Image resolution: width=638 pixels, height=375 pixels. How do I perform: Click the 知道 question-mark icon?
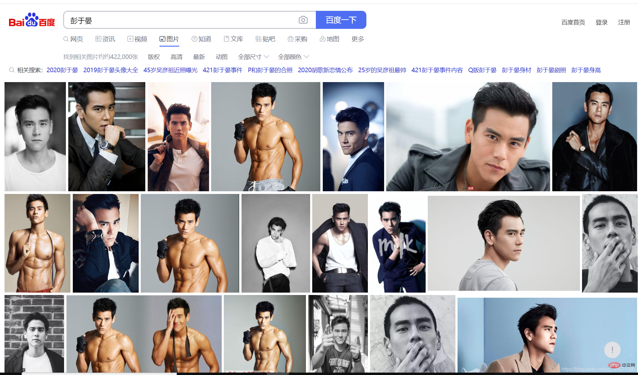tap(194, 39)
